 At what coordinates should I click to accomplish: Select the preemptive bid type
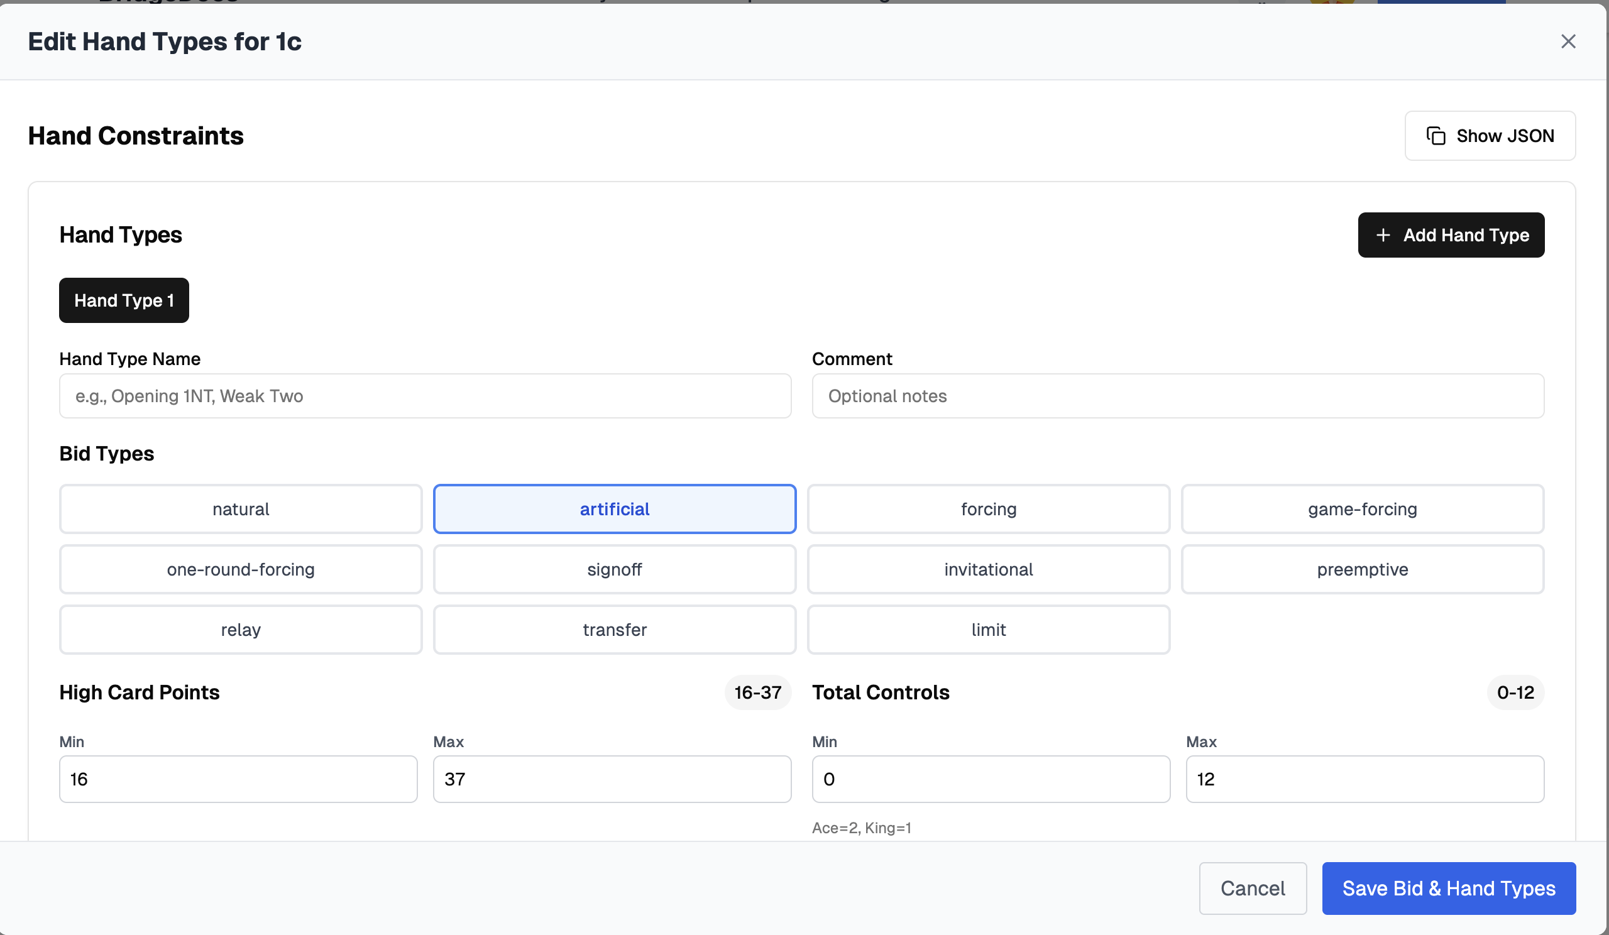1362,569
